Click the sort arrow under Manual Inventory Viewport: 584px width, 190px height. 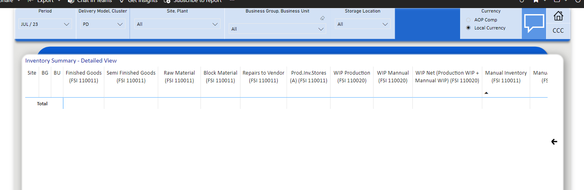[486, 93]
